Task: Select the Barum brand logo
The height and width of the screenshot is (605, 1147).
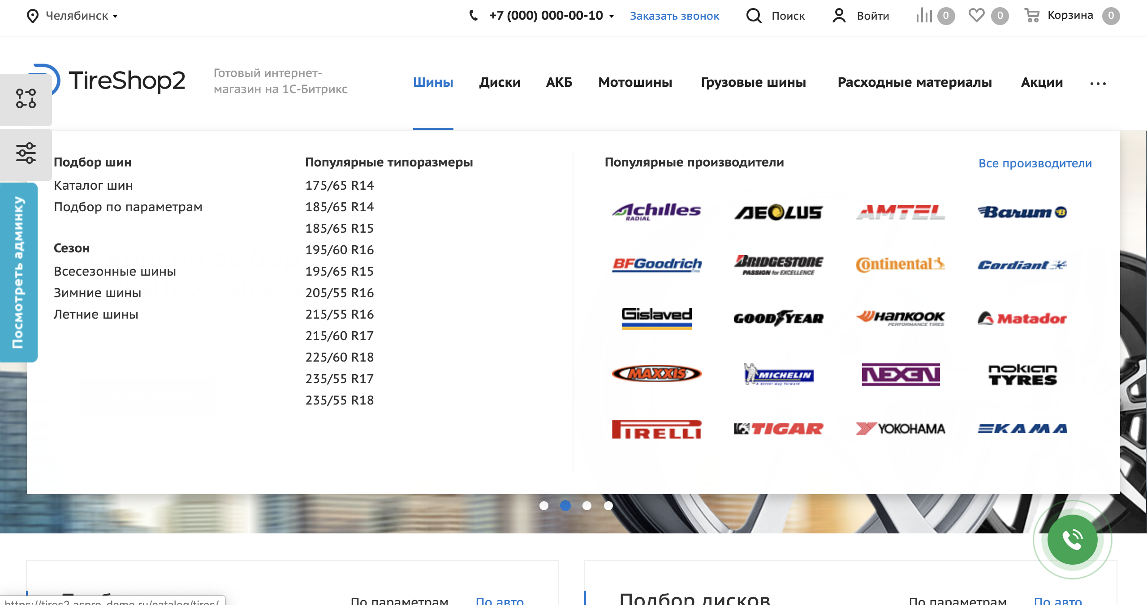Action: tap(1022, 212)
